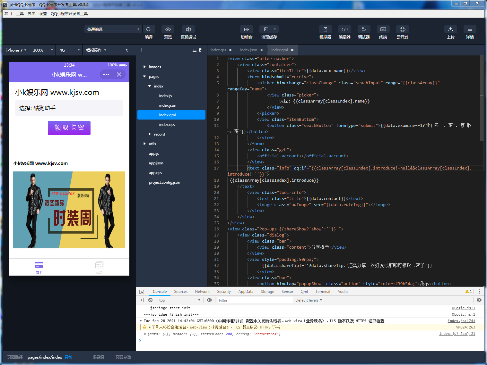Open Cloud development (云开发) icon
Viewport: 487px width, 365px height.
[402, 29]
